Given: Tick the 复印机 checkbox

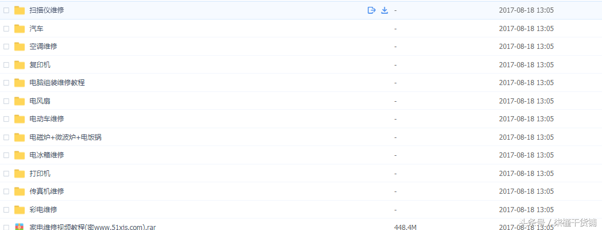Looking at the screenshot, I should tap(6, 64).
